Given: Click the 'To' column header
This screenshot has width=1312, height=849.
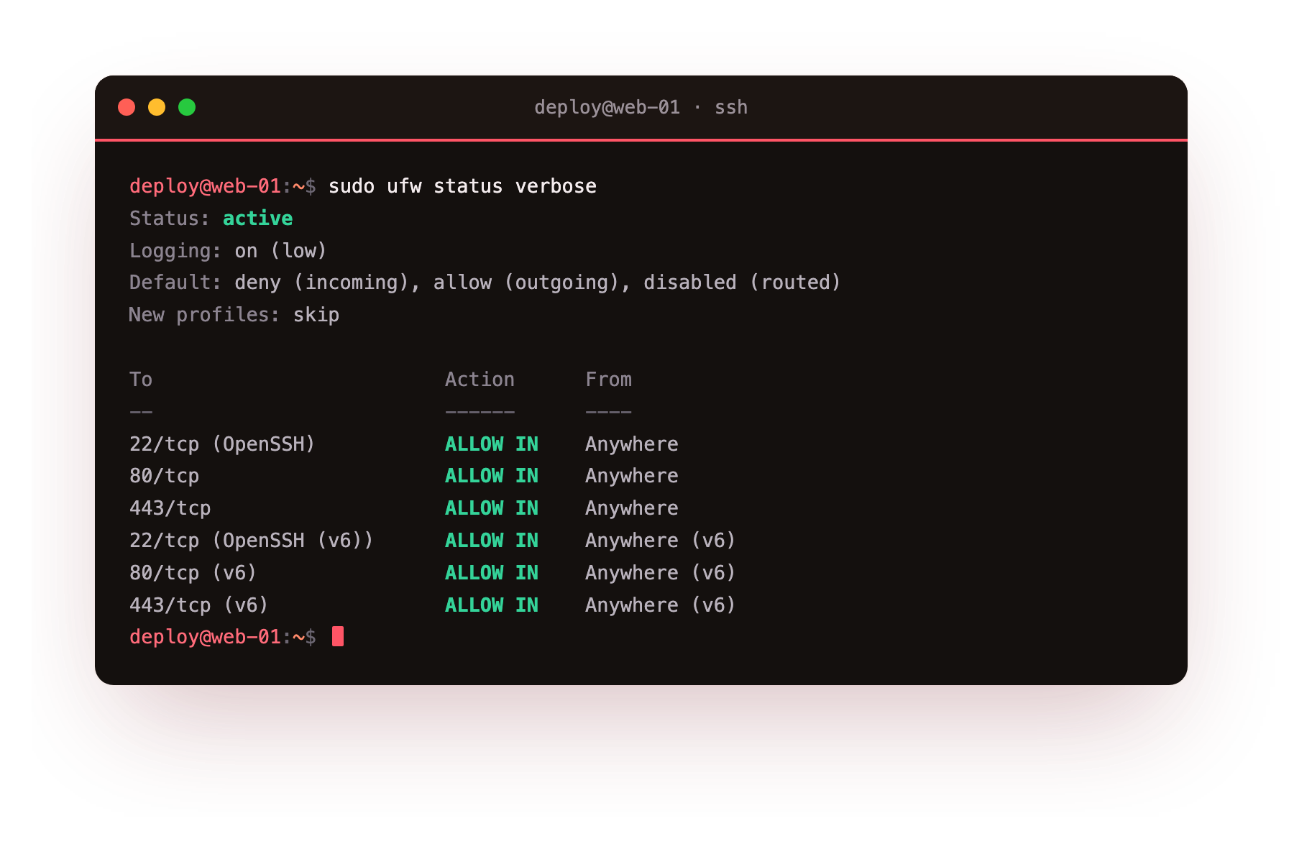Looking at the screenshot, I should pos(141,380).
